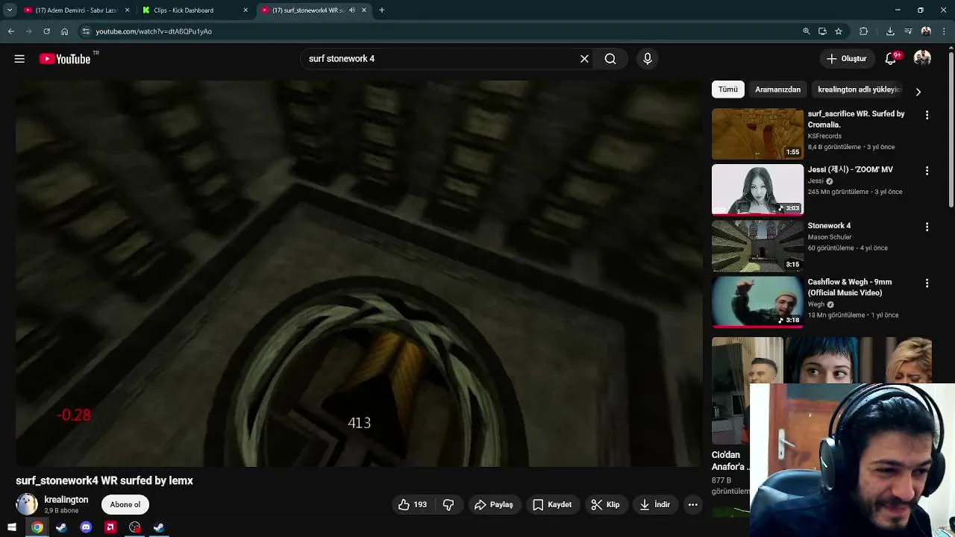The image size is (955, 537).
Task: Open Chrome media controls icon
Action: 908,31
